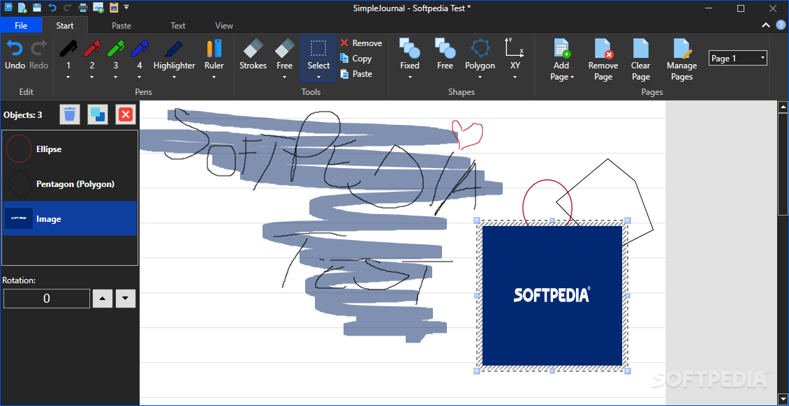Insert image via the picture-plus icon
The width and height of the screenshot is (789, 406).
click(x=98, y=8)
